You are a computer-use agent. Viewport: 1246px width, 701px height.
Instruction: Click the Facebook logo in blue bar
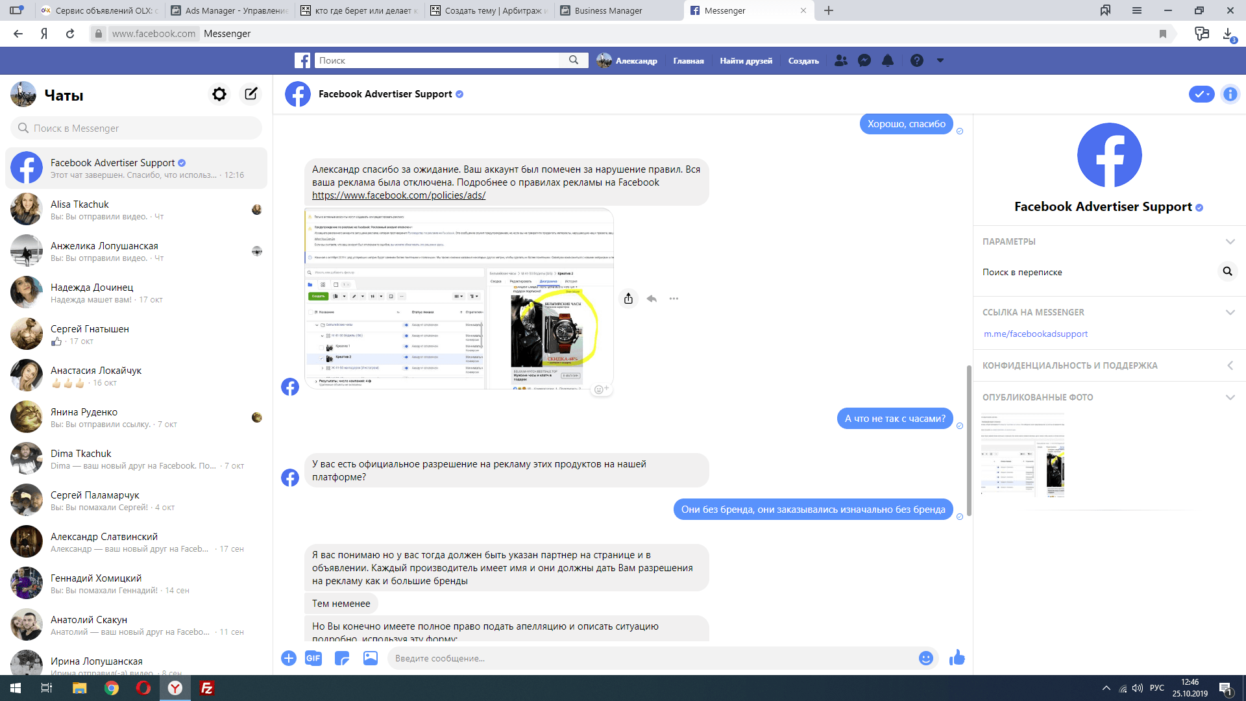(x=302, y=60)
